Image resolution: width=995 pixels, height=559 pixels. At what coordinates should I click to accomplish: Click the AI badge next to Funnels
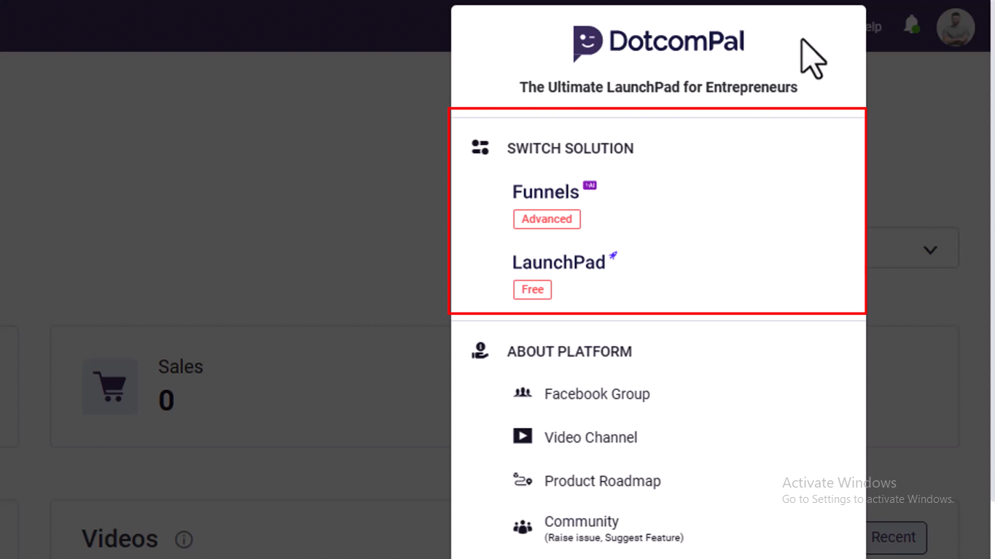coord(590,185)
